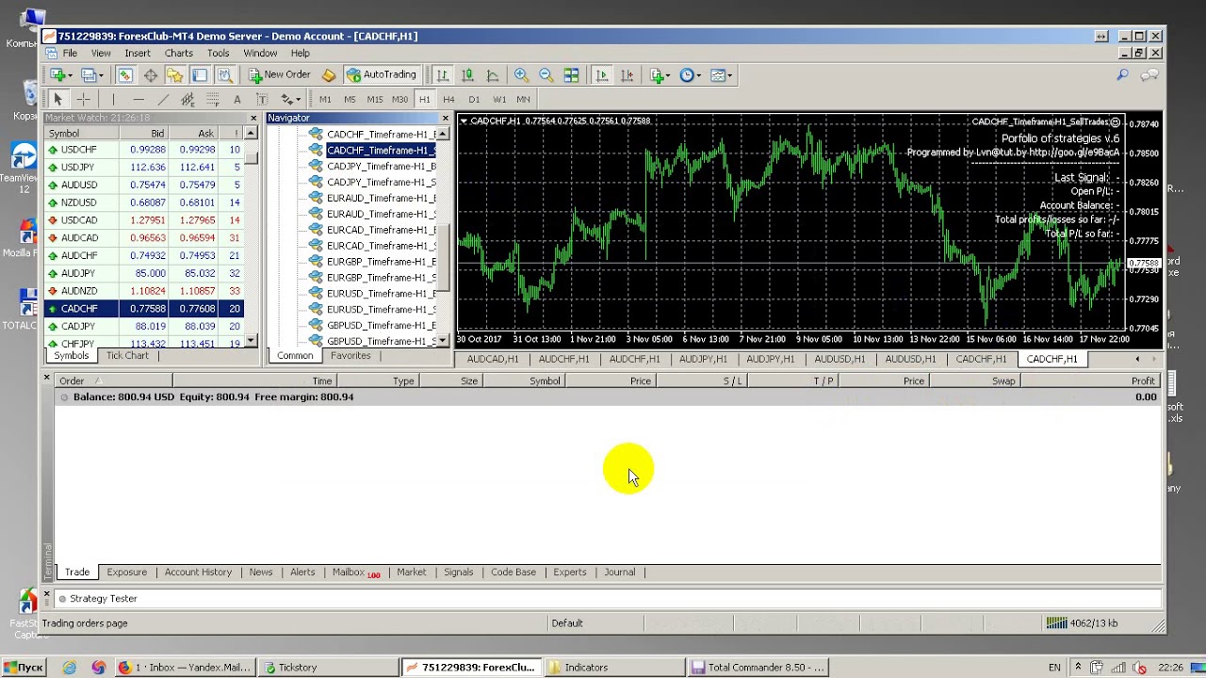Click Navigator scrollbar down arrow
The height and width of the screenshot is (678, 1206).
coord(442,341)
